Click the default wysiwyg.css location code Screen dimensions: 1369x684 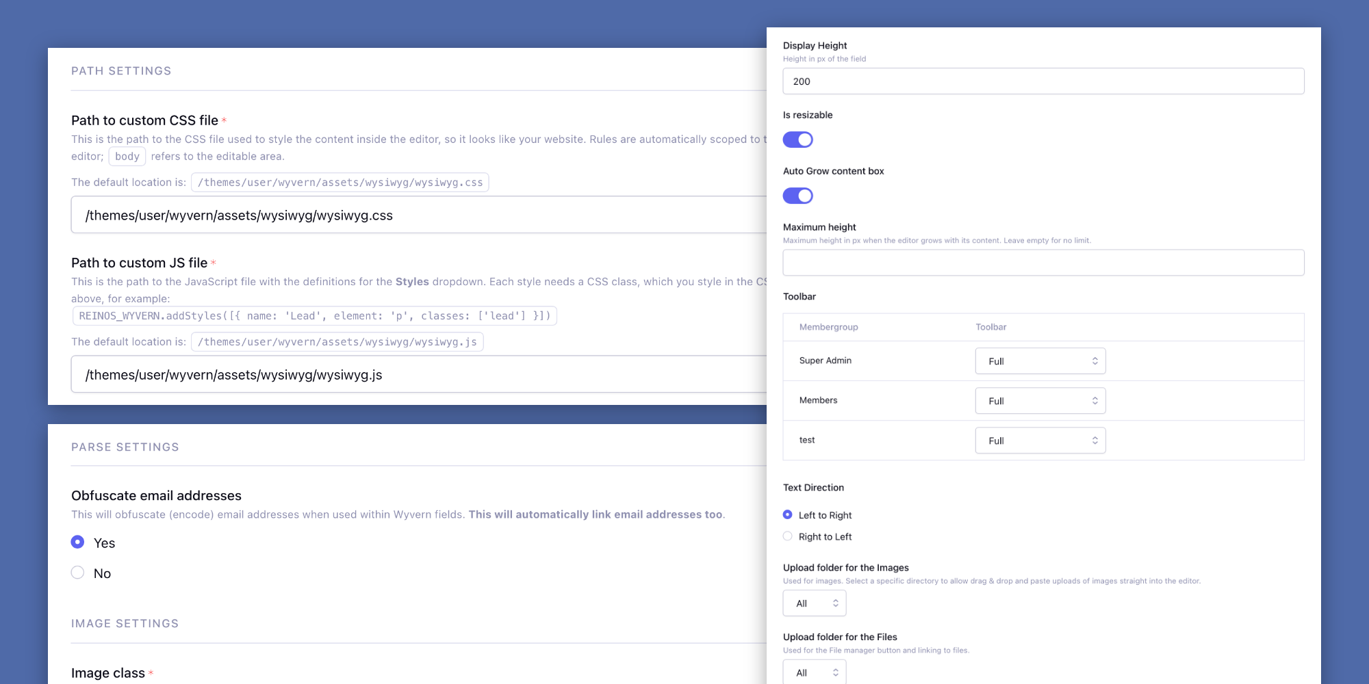coord(340,183)
